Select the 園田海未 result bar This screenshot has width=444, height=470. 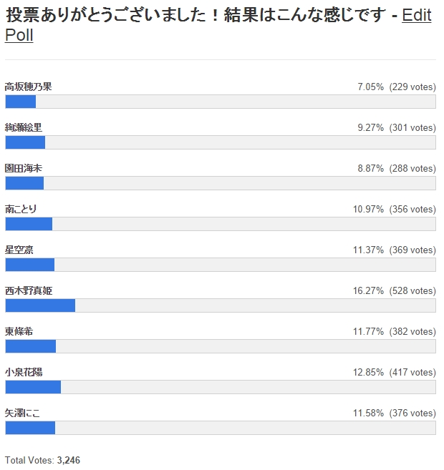click(220, 183)
